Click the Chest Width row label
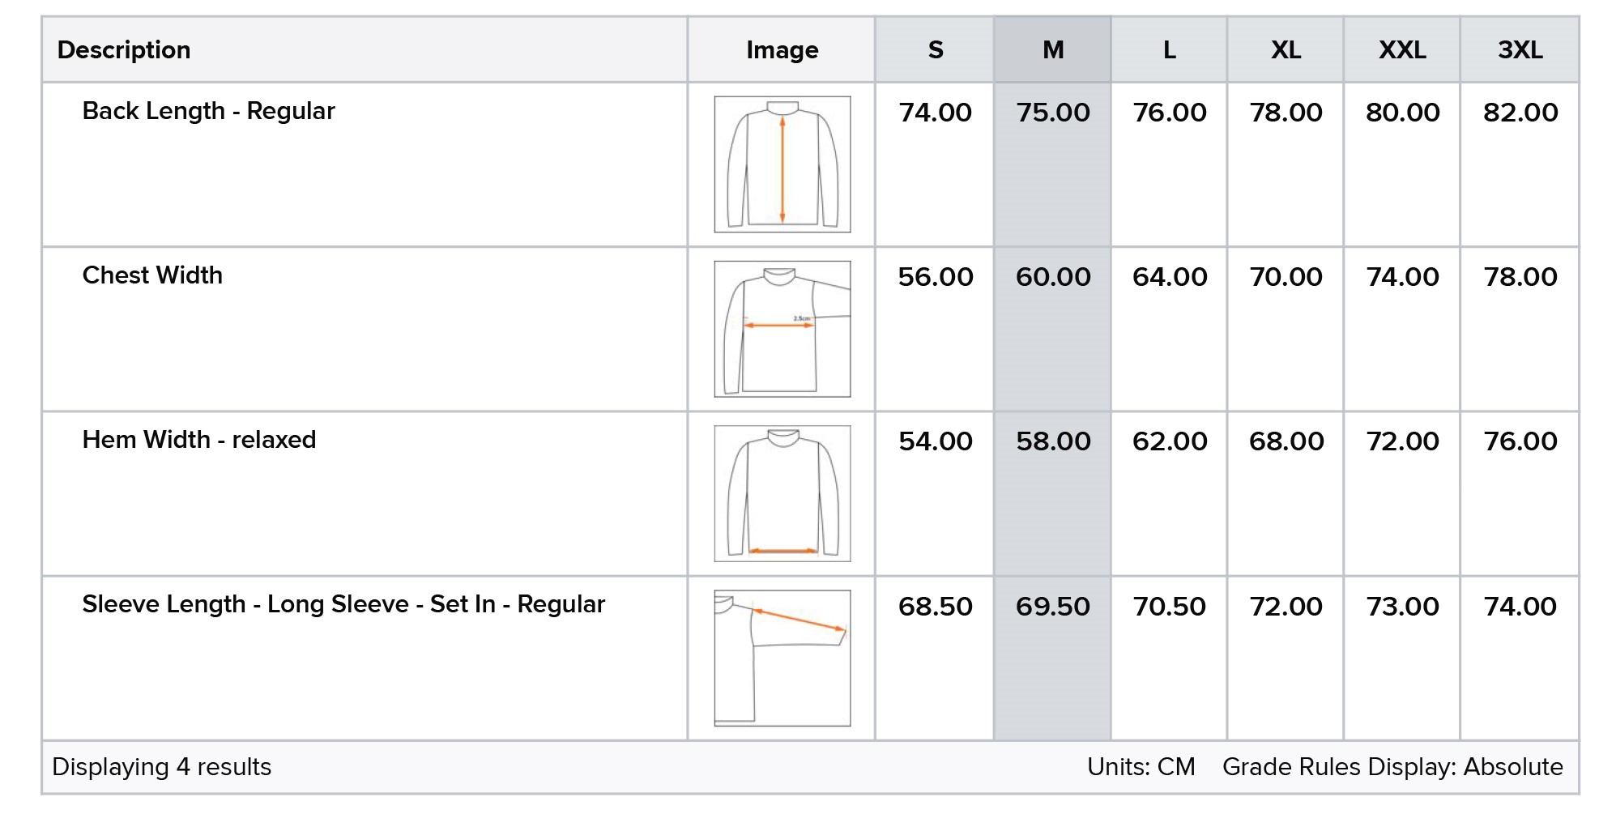Image resolution: width=1599 pixels, height=814 pixels. pyautogui.click(x=152, y=275)
